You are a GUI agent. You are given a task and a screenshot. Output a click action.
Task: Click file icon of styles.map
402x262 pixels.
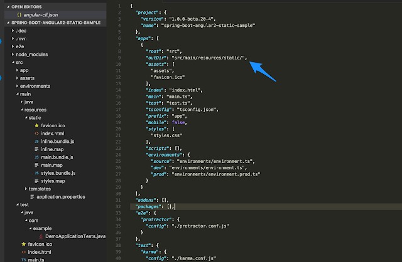[x=36, y=181]
